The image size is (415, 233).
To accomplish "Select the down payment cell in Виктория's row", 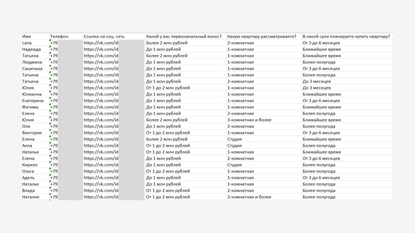I will pyautogui.click(x=168, y=133).
